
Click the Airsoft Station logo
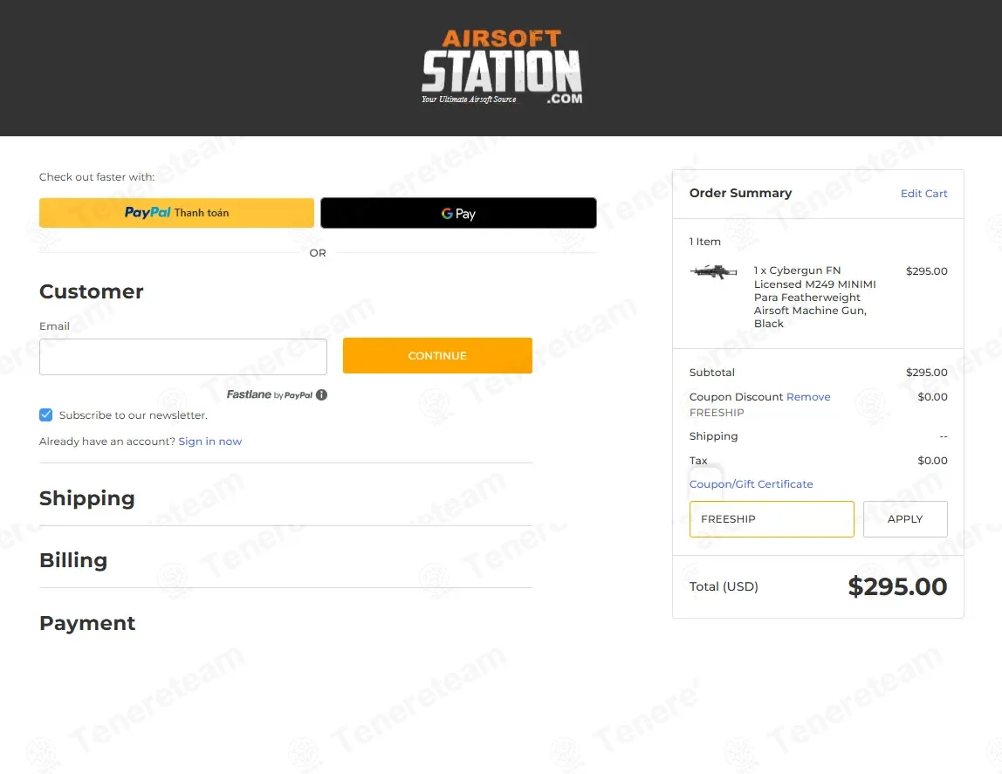[501, 67]
